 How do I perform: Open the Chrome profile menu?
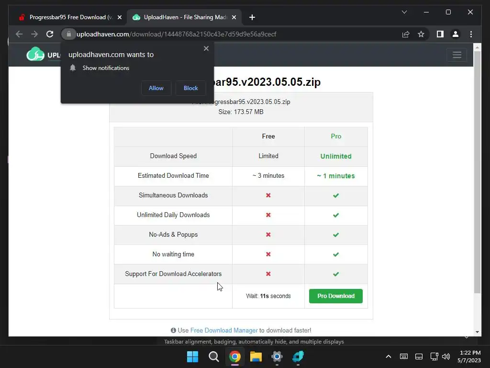[x=456, y=34]
